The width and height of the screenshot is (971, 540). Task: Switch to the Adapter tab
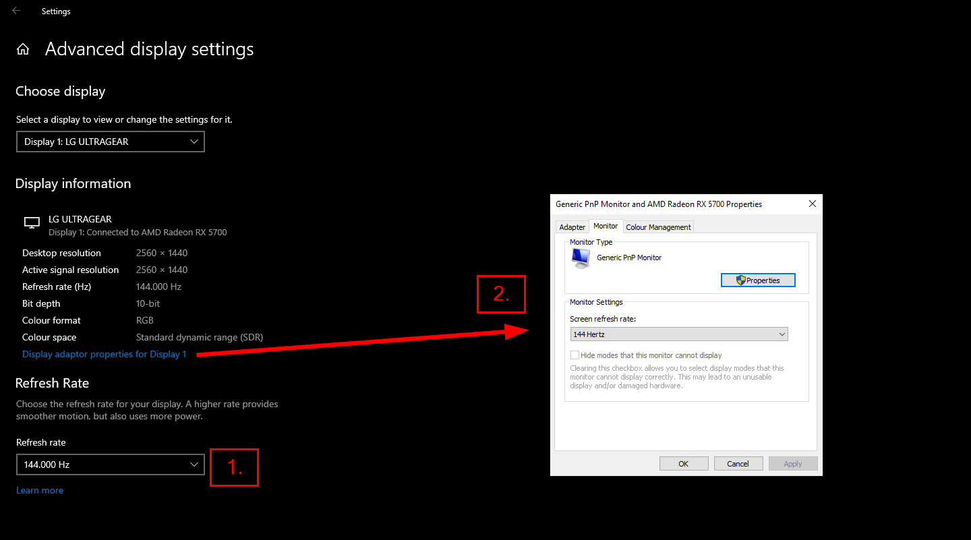point(572,227)
